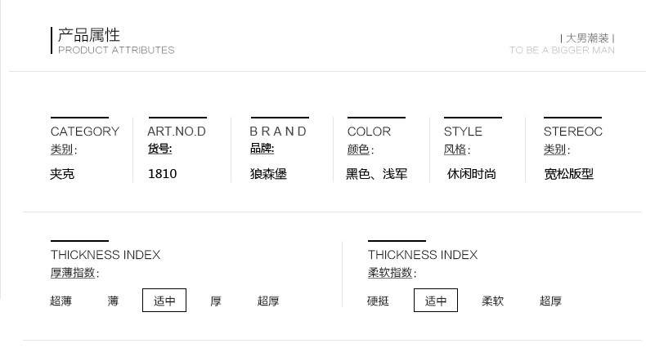Click the TO BE A BIGGER MAN slogan
Image resolution: width=646 pixels, height=348 pixels.
coord(562,51)
